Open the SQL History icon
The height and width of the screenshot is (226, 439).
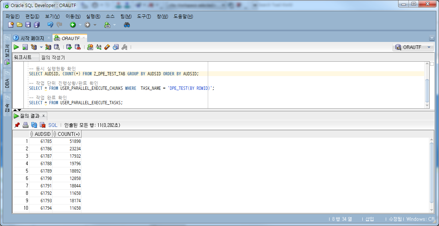tap(116, 47)
